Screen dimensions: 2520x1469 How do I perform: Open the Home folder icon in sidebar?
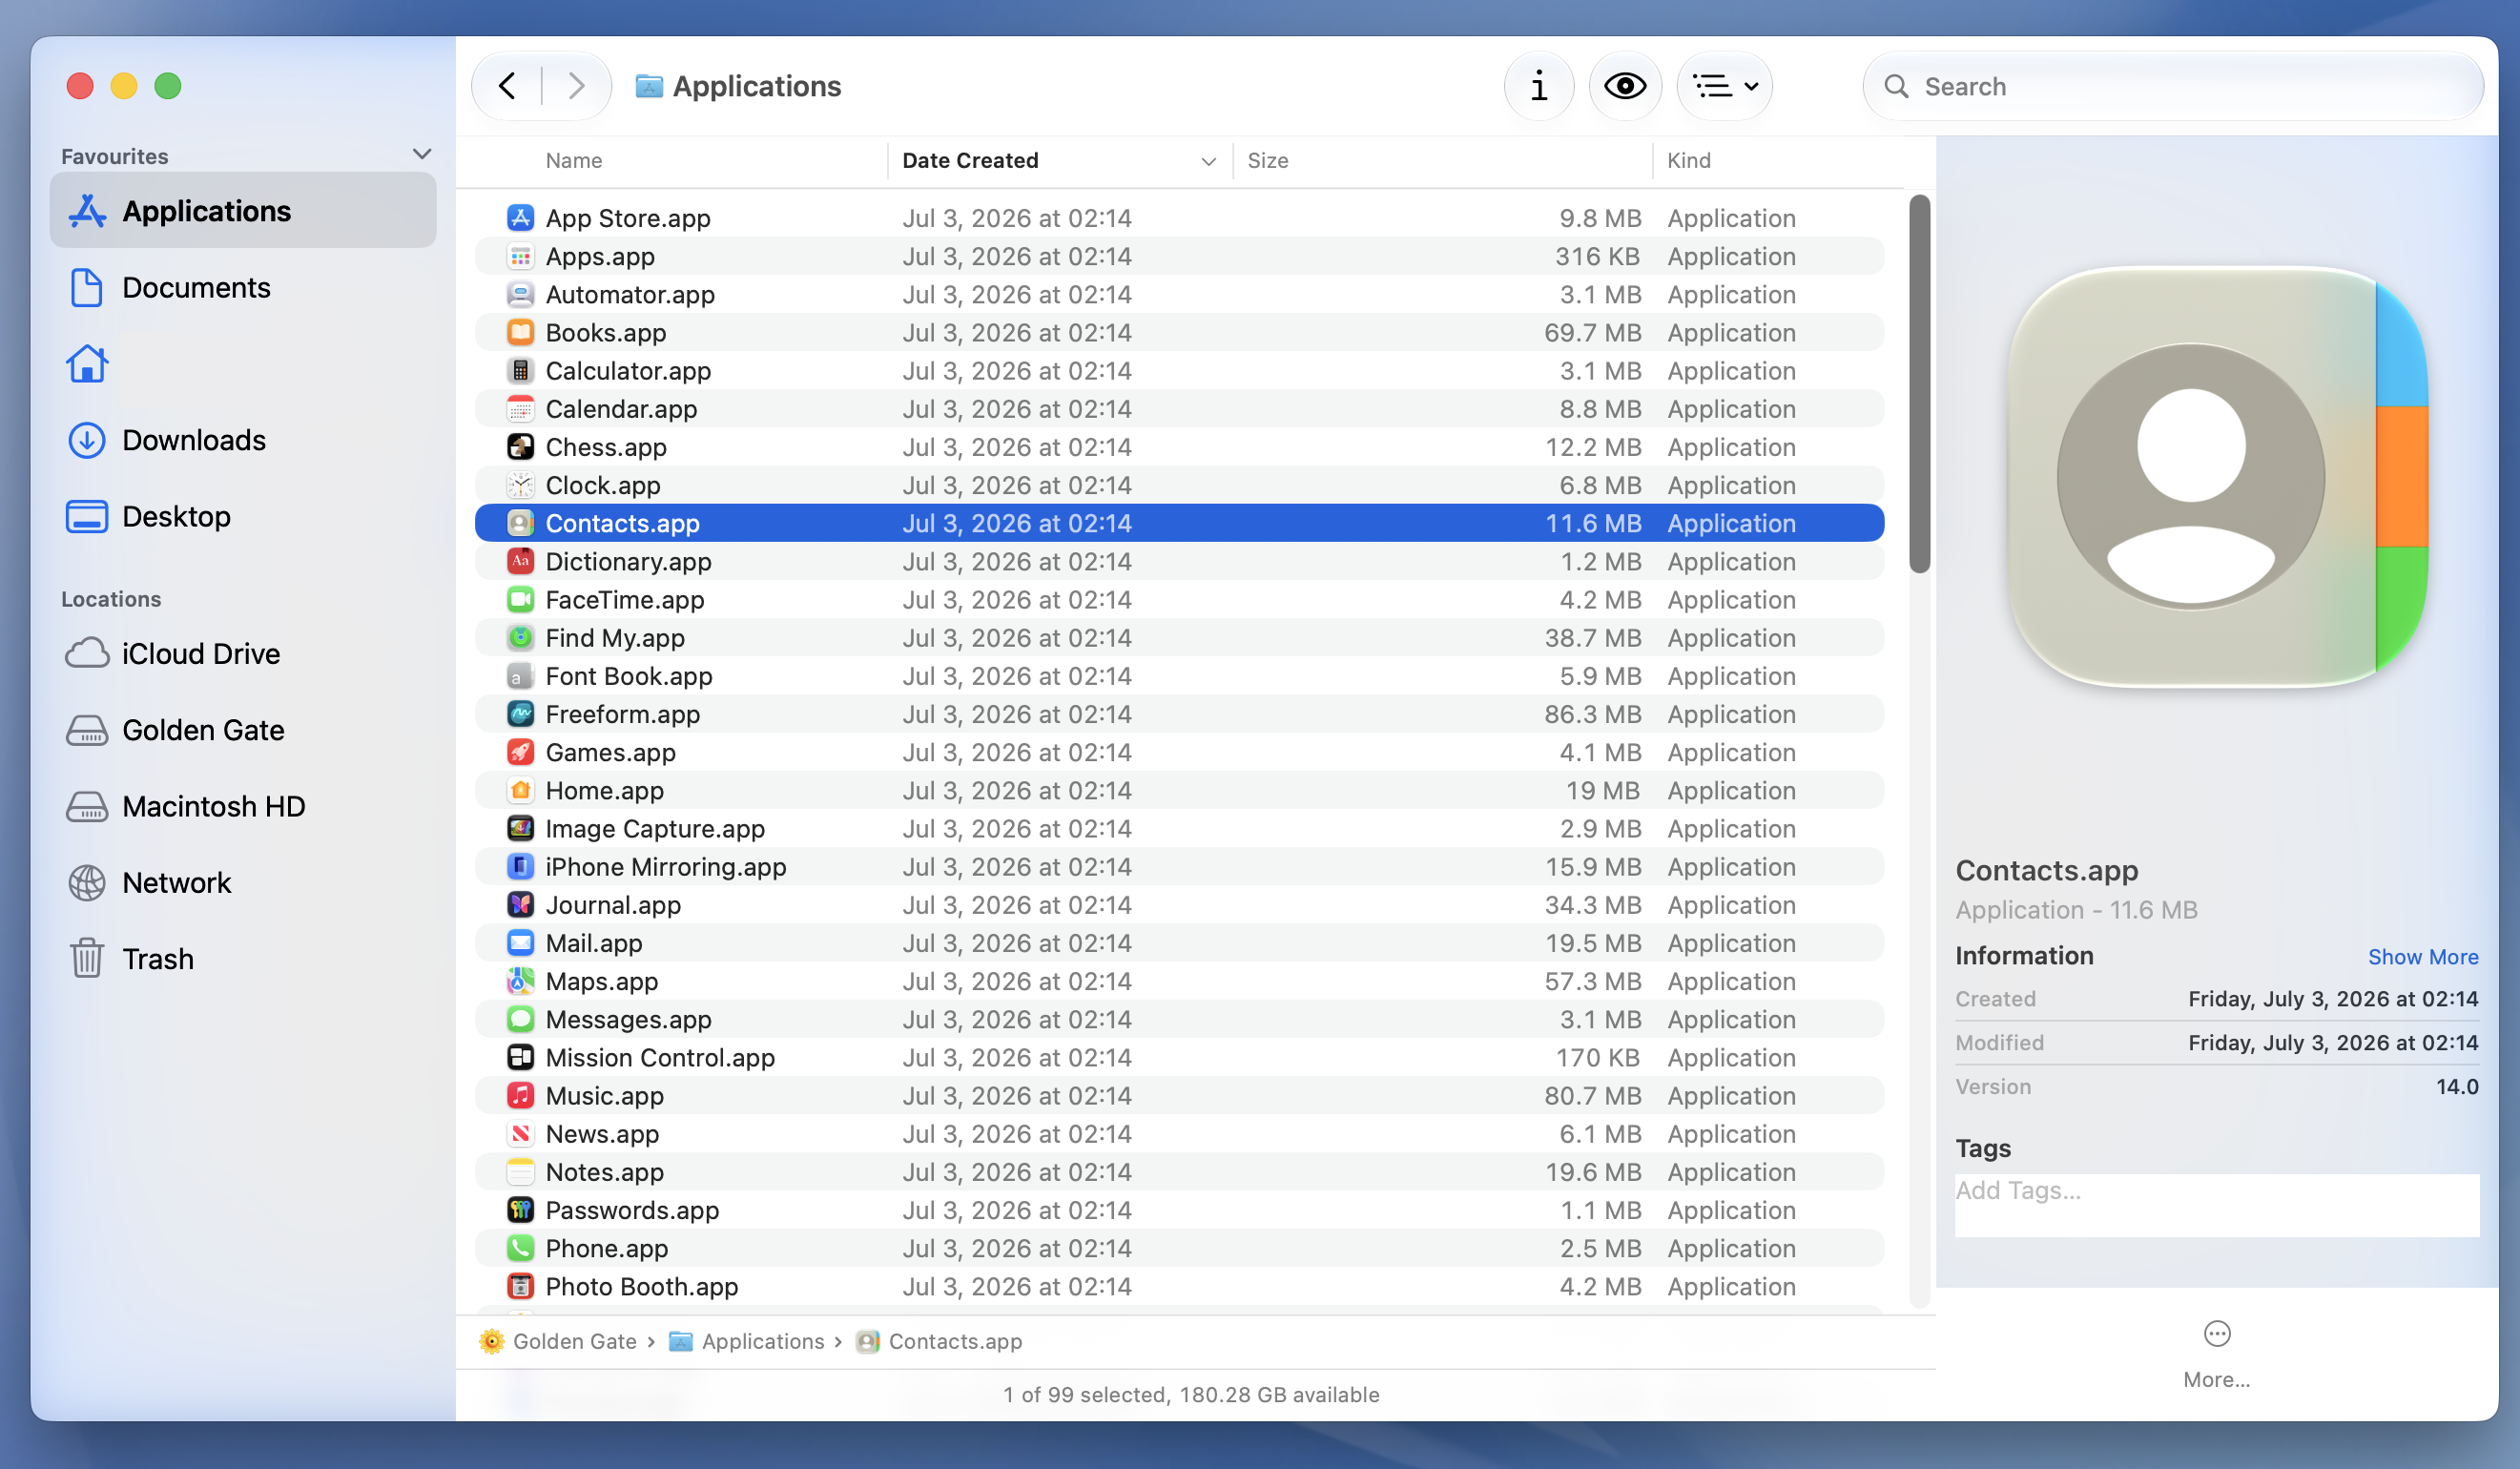tap(87, 364)
